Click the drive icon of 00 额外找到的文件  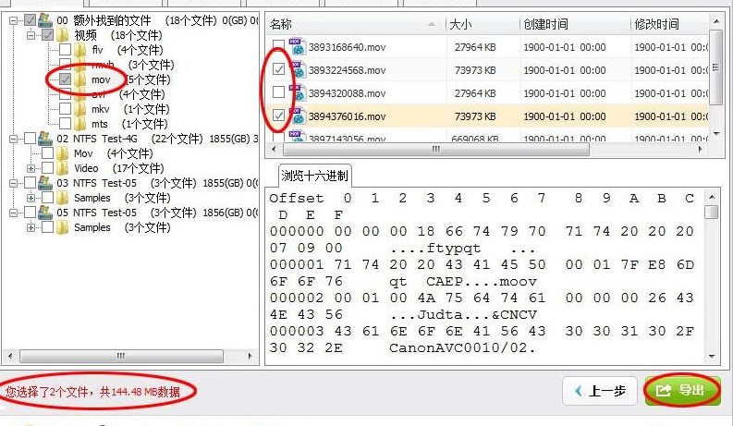(45, 20)
